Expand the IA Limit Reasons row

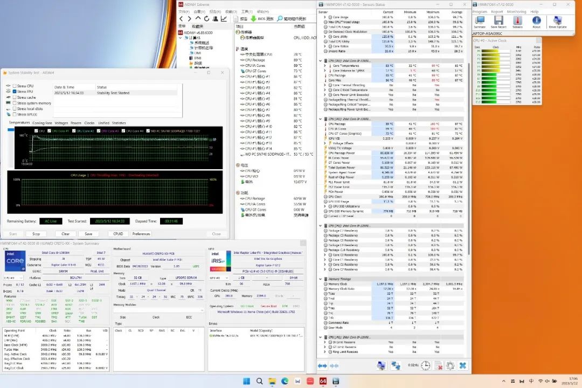tap(325, 342)
